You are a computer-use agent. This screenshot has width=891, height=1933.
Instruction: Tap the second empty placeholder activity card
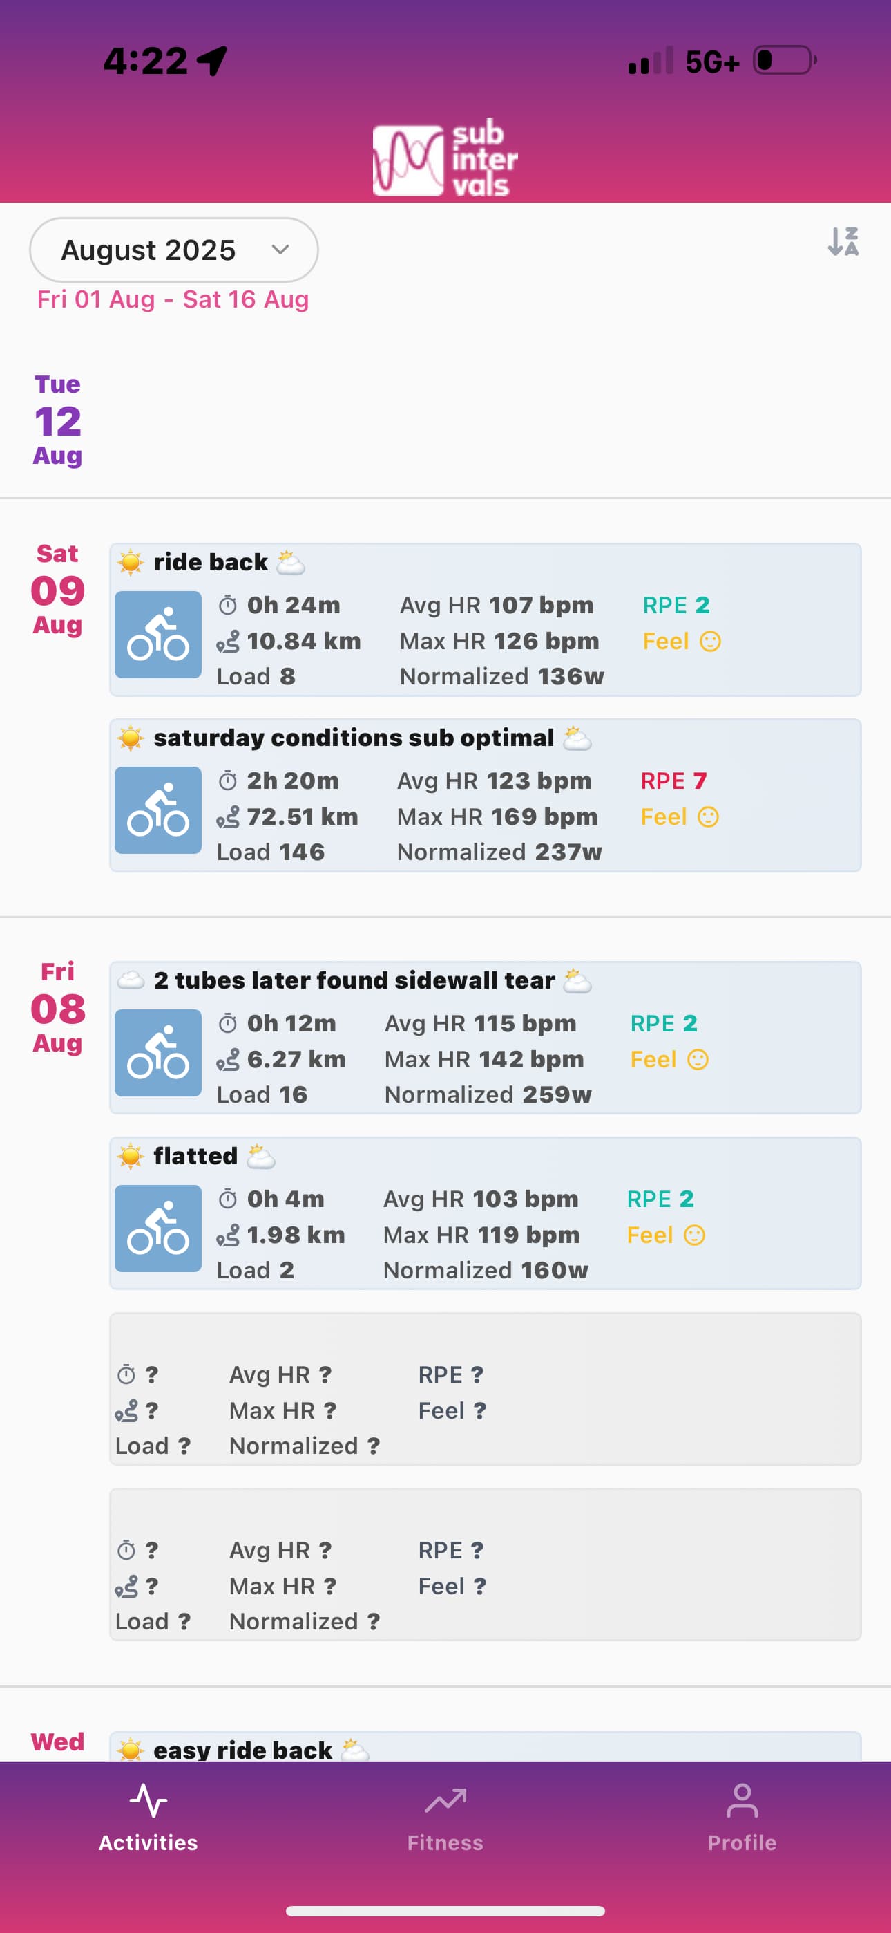point(484,1565)
